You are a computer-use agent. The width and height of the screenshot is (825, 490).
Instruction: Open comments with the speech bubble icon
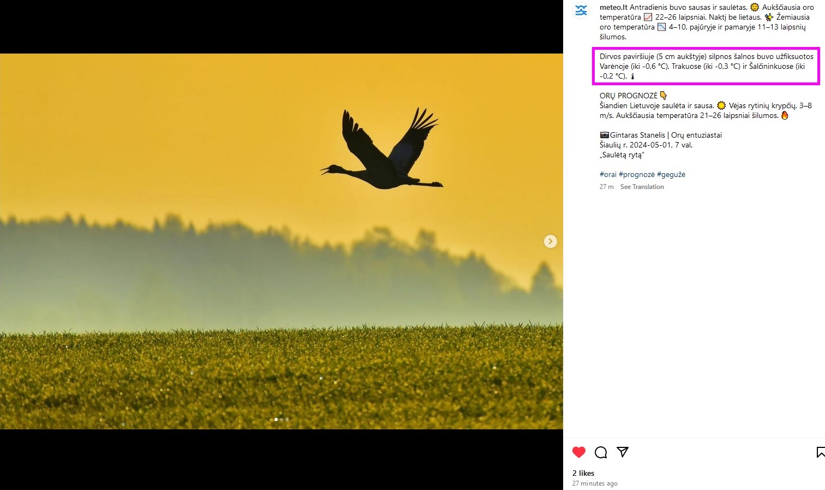pos(601,452)
